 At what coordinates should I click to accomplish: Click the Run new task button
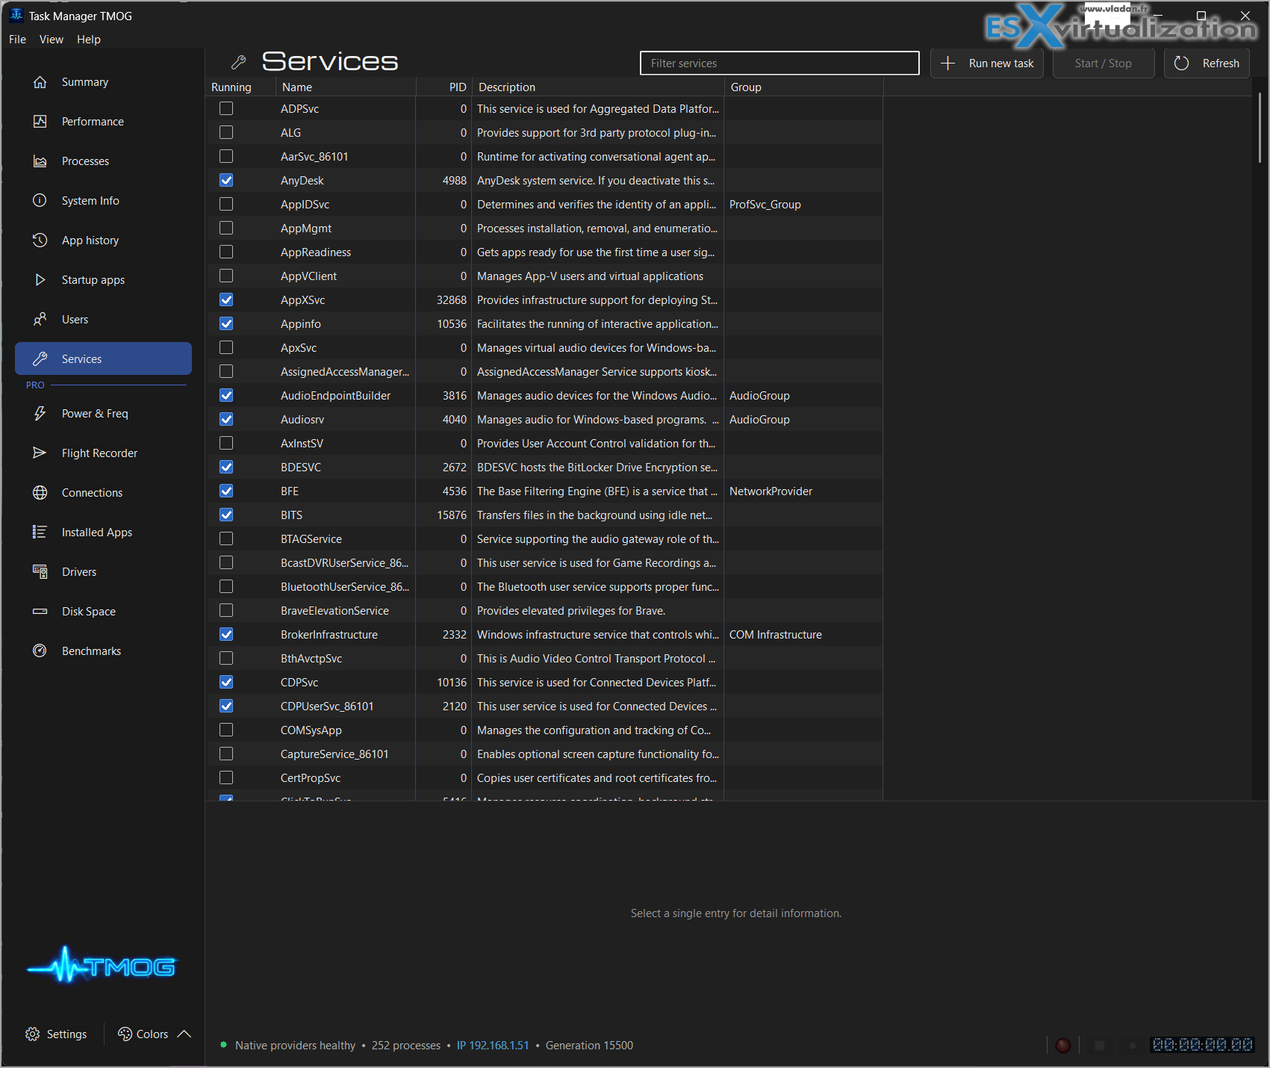(x=987, y=63)
